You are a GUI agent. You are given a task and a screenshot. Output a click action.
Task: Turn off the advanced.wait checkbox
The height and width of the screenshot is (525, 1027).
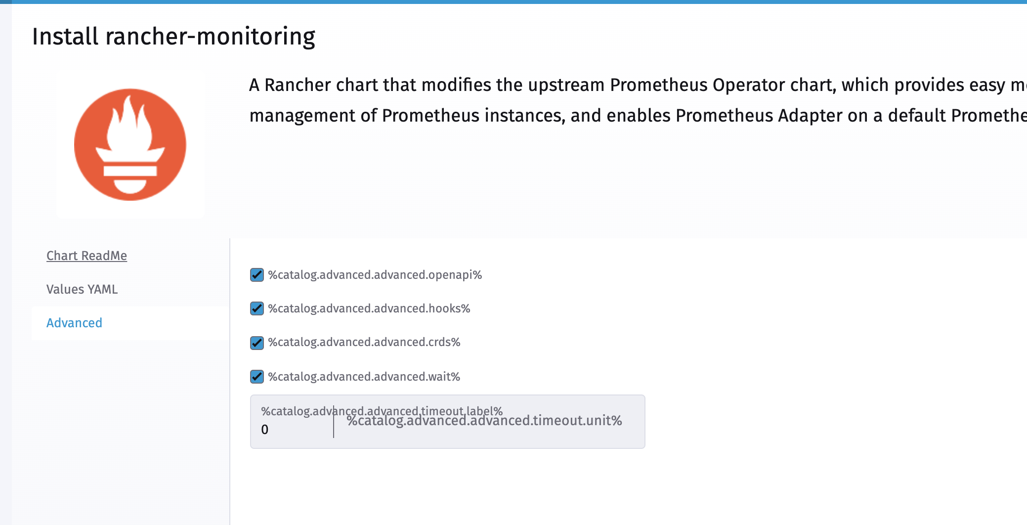click(x=257, y=377)
